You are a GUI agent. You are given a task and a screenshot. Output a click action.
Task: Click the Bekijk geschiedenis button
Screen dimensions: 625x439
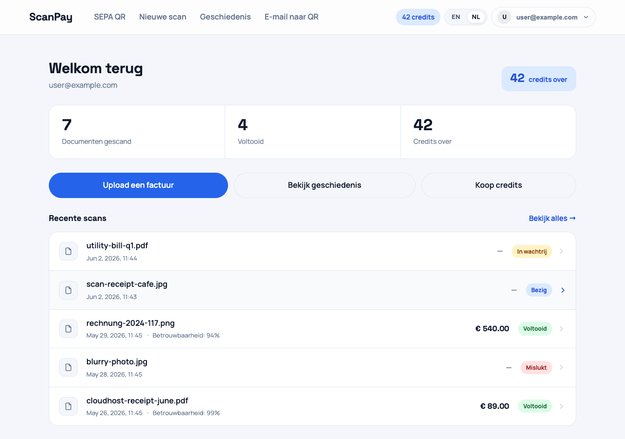[325, 185]
